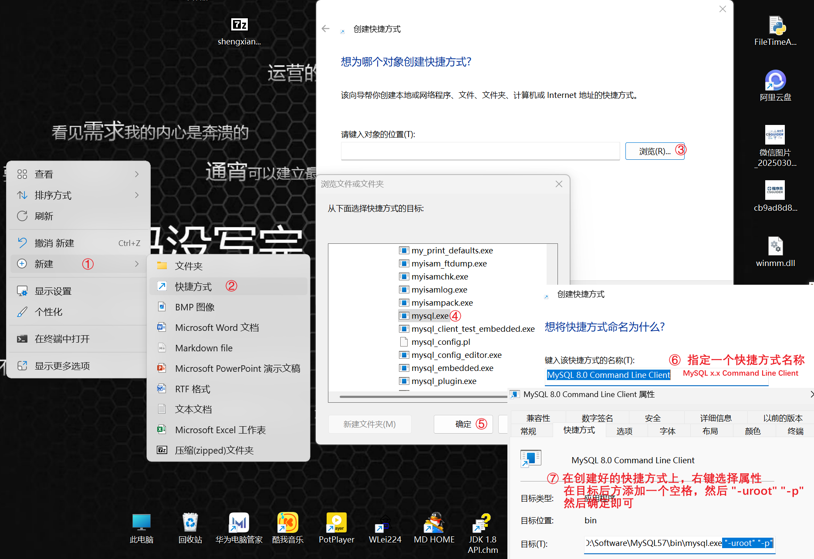Create new 文件夹 from submenu
The height and width of the screenshot is (559, 814).
point(228,266)
